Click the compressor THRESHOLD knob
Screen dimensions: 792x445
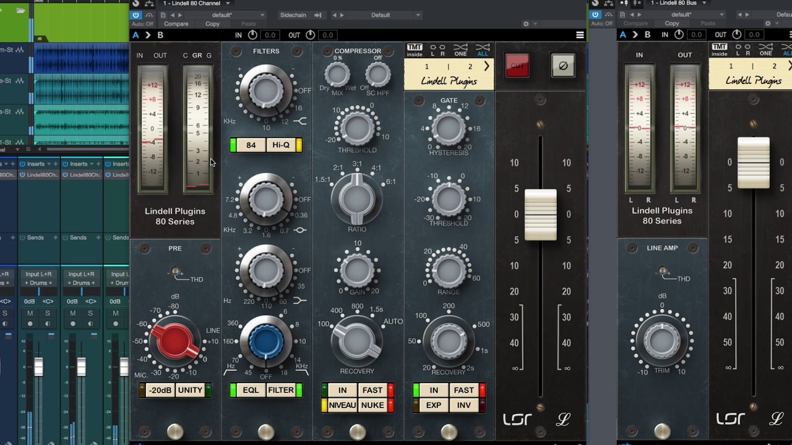(x=357, y=127)
